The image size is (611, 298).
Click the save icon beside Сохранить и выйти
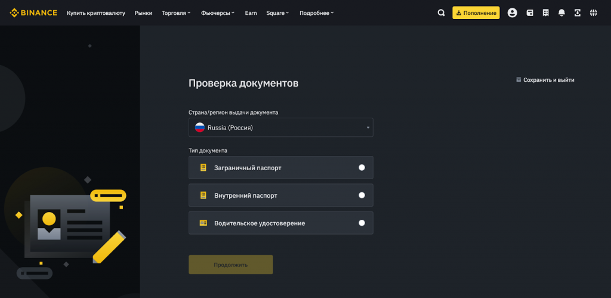pos(519,79)
